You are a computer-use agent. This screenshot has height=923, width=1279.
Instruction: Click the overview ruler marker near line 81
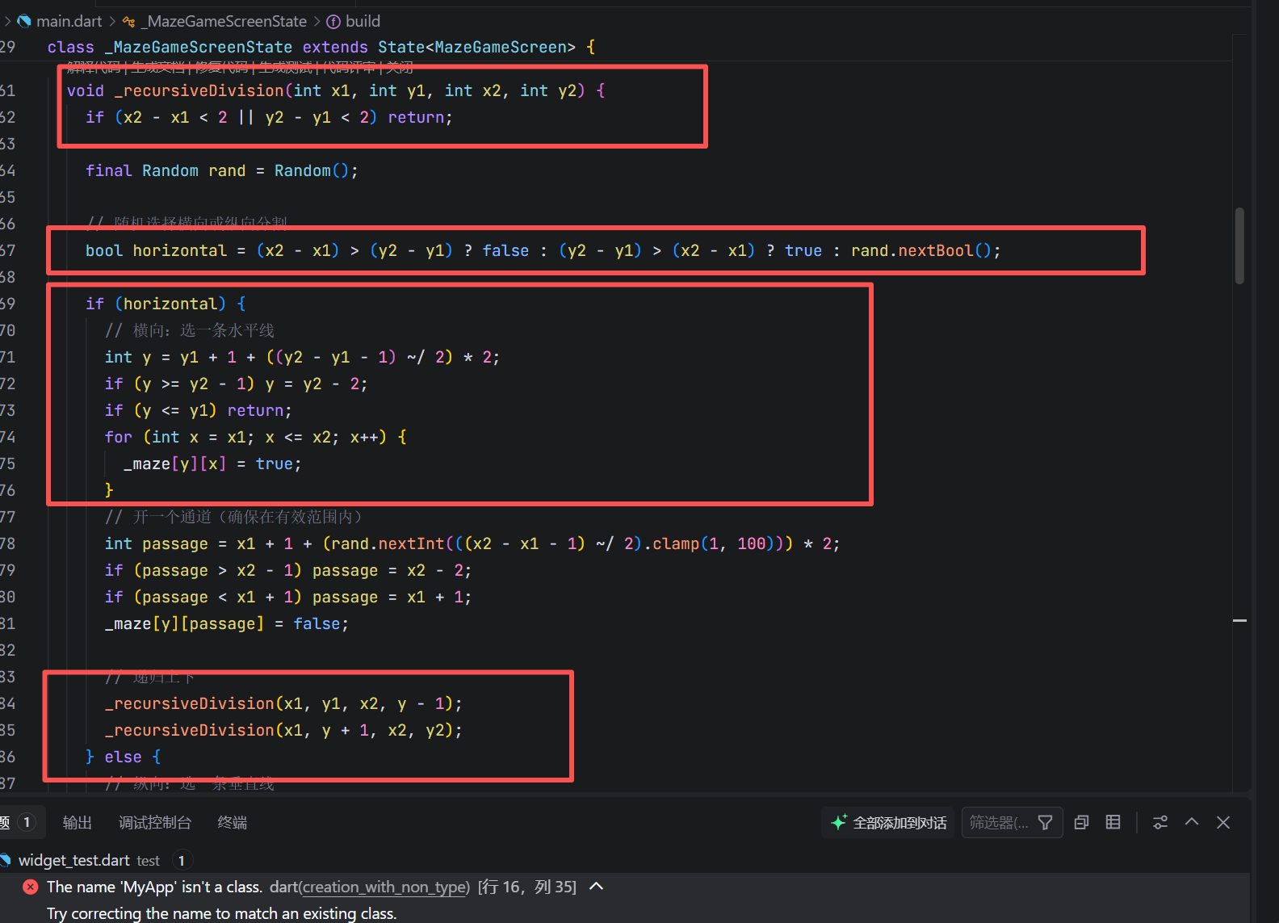(x=1240, y=620)
